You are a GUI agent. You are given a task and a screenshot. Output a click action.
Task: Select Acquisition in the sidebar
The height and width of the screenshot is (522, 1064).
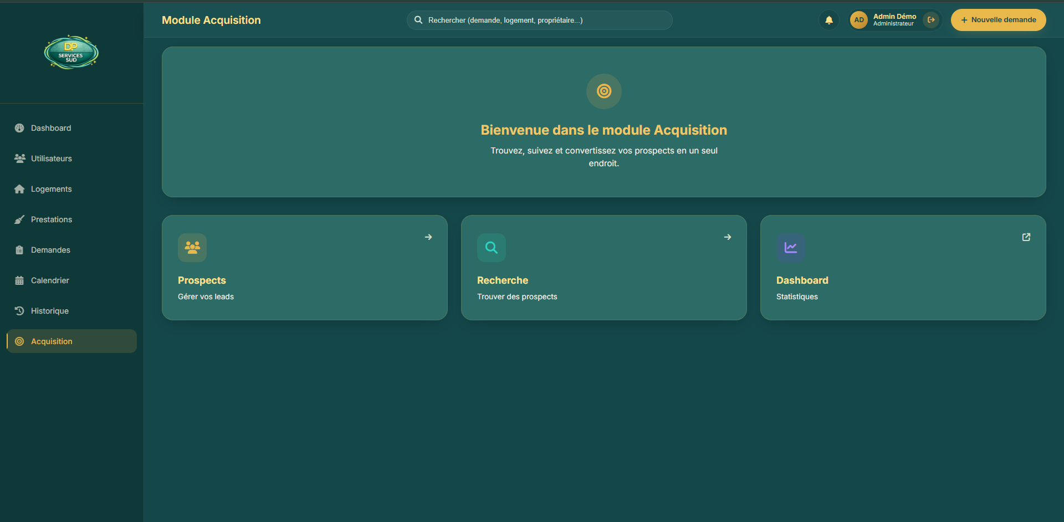click(x=71, y=341)
